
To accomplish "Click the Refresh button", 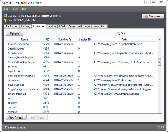I will [x=14, y=33].
